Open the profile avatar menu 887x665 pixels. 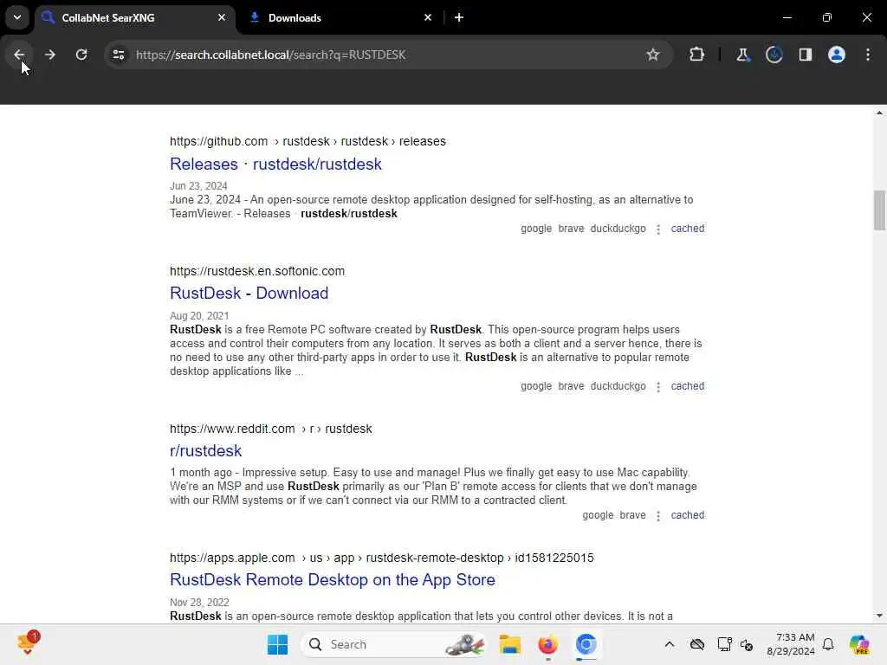[837, 55]
